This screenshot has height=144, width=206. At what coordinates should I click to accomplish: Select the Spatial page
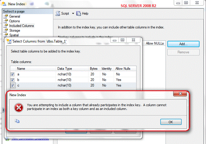pos(14,35)
